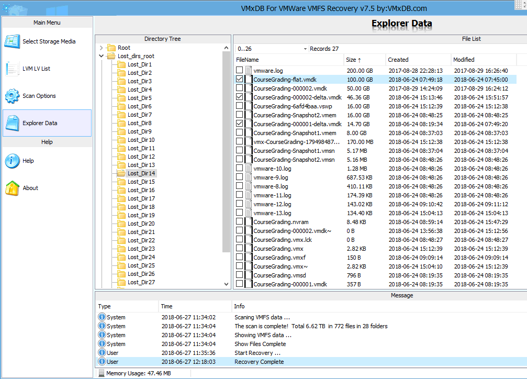Click the Info column header in messages
The image size is (527, 379).
[x=379, y=306]
